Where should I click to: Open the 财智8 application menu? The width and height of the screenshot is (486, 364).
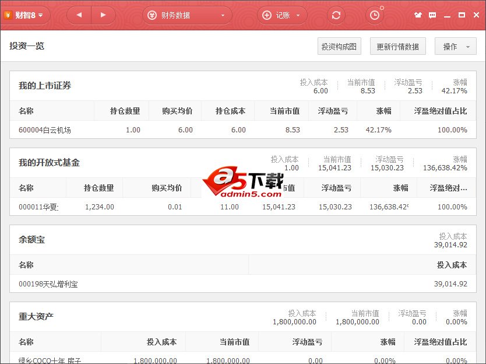coord(25,15)
